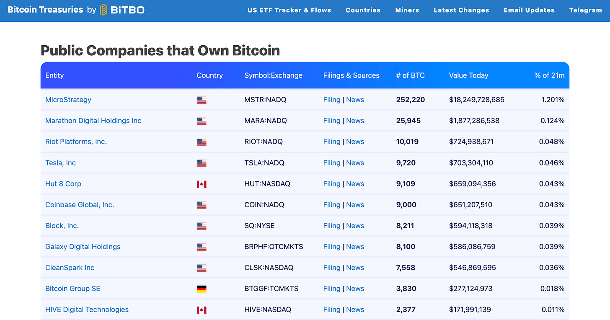Click the Public Companies that Own Bitcoin heading
610x320 pixels.
pyautogui.click(x=160, y=51)
